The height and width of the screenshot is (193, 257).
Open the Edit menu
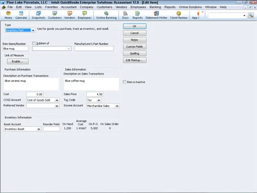pyautogui.click(x=19, y=7)
